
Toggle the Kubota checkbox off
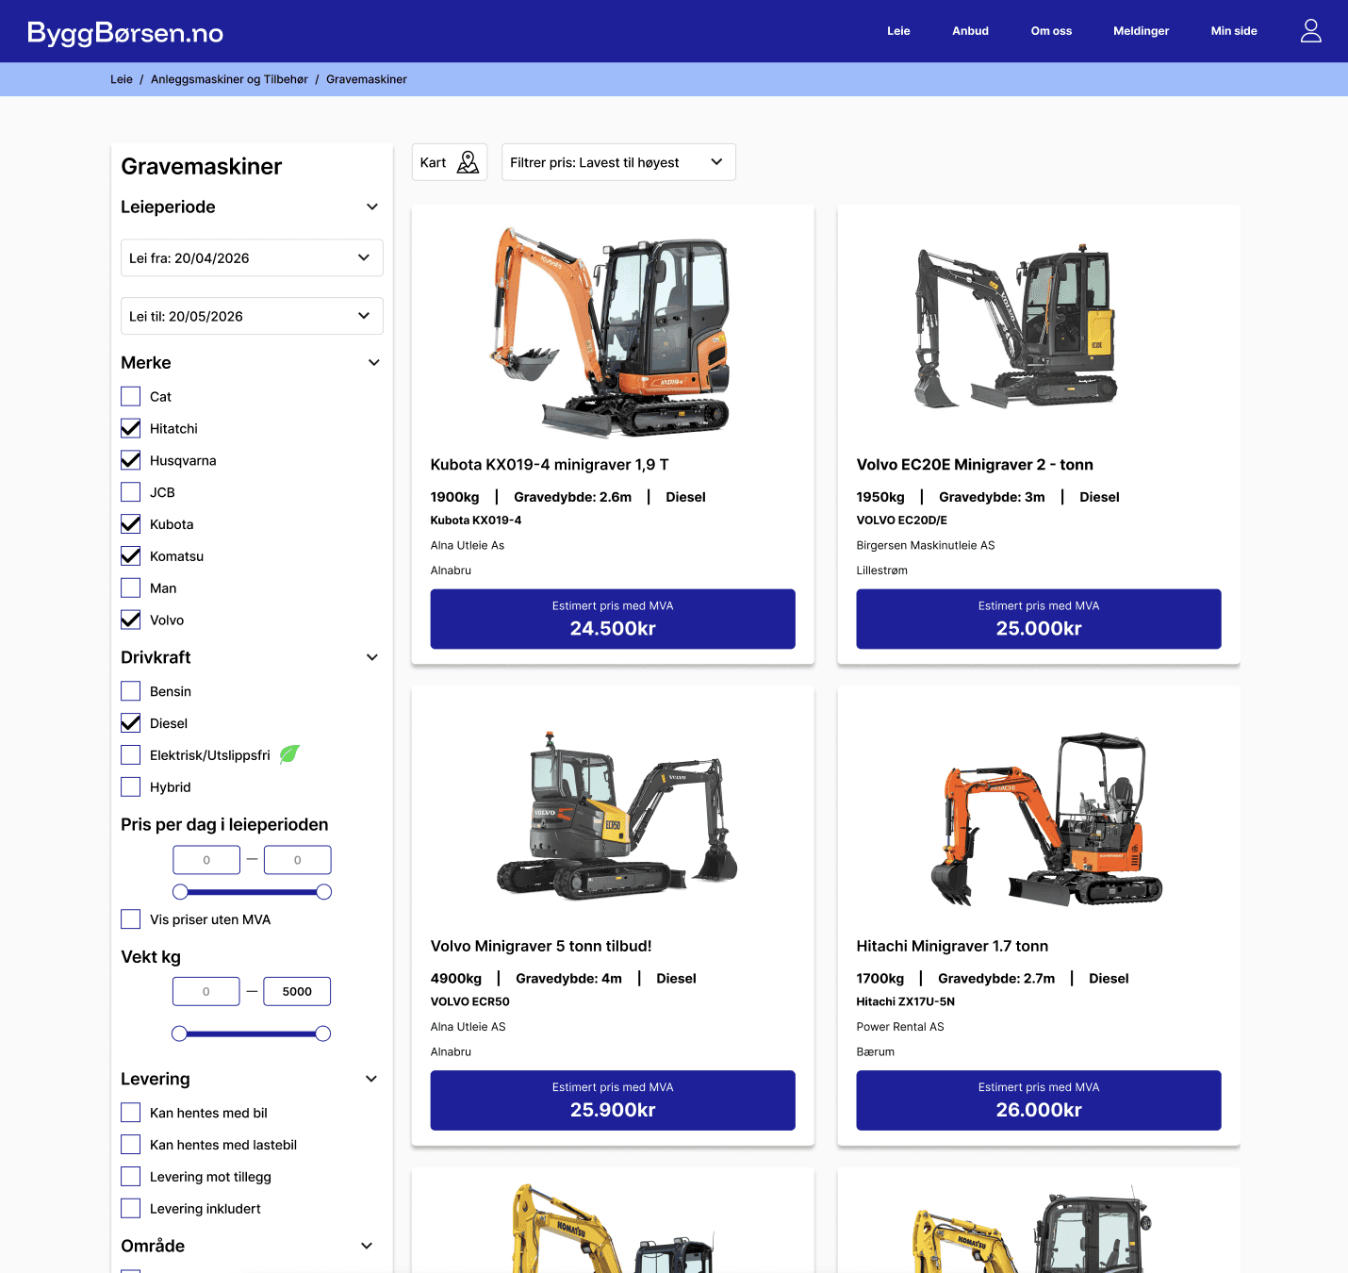[x=131, y=524]
